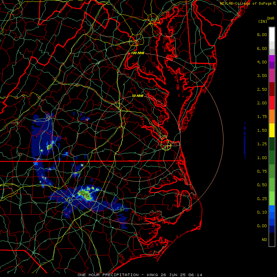277x277 pixels.
Task: Select the light blue swatch above 0.10
Action: click(272, 209)
